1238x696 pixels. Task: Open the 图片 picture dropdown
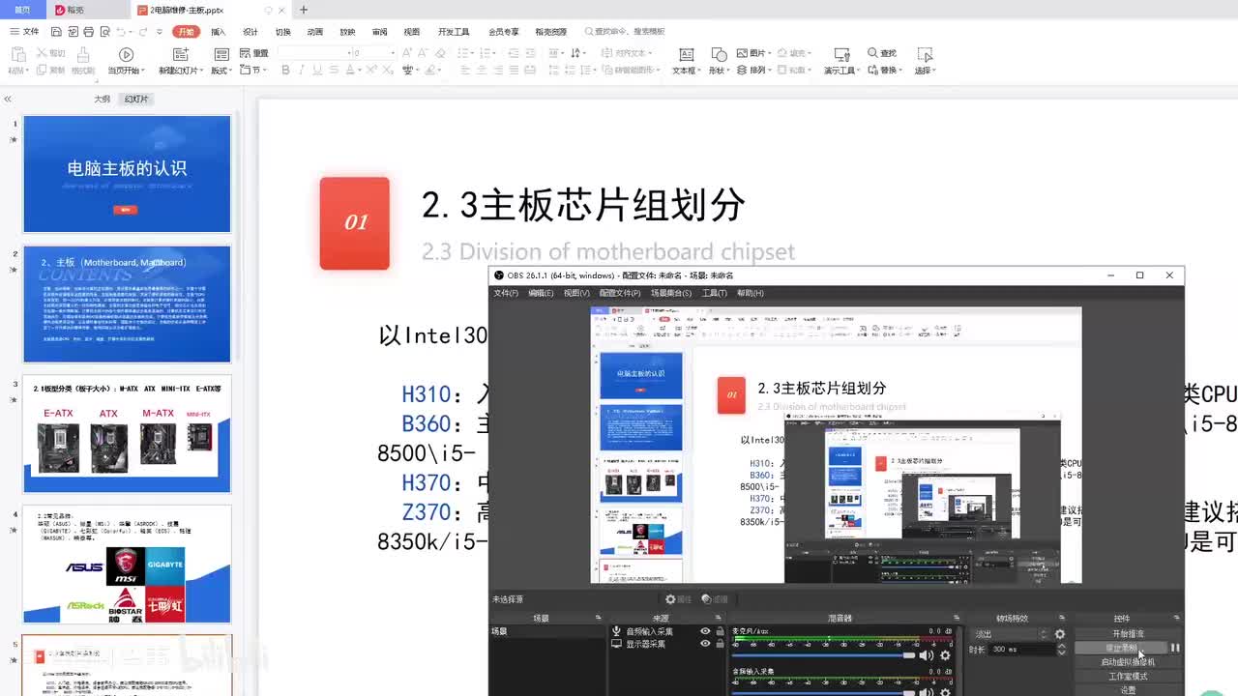[752, 53]
